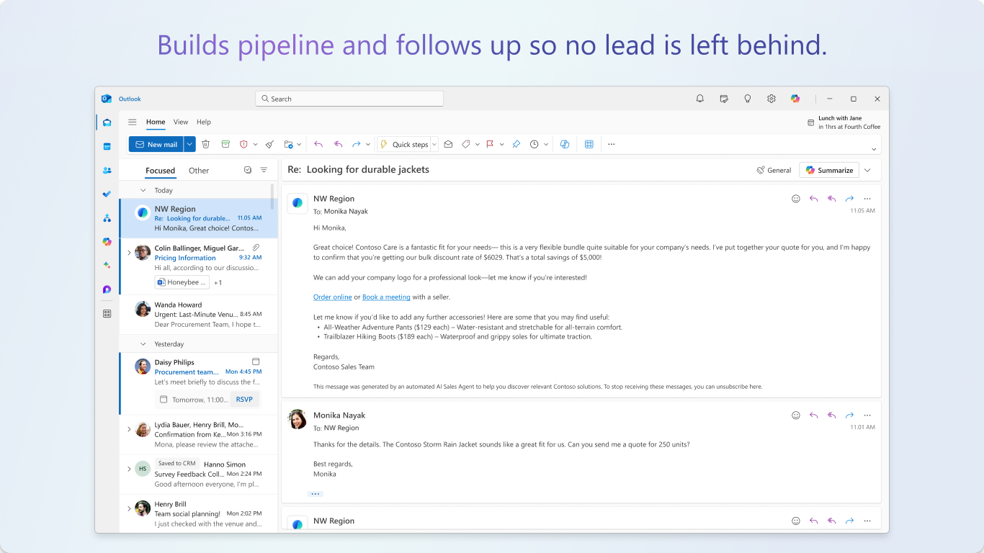Open the Tips lightbulb icon
Viewport: 984px width, 553px height.
(x=748, y=99)
